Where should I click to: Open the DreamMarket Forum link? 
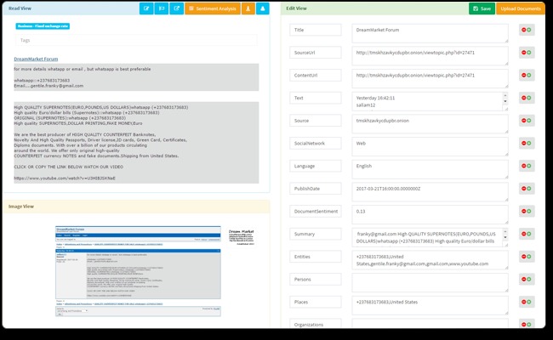(36, 59)
